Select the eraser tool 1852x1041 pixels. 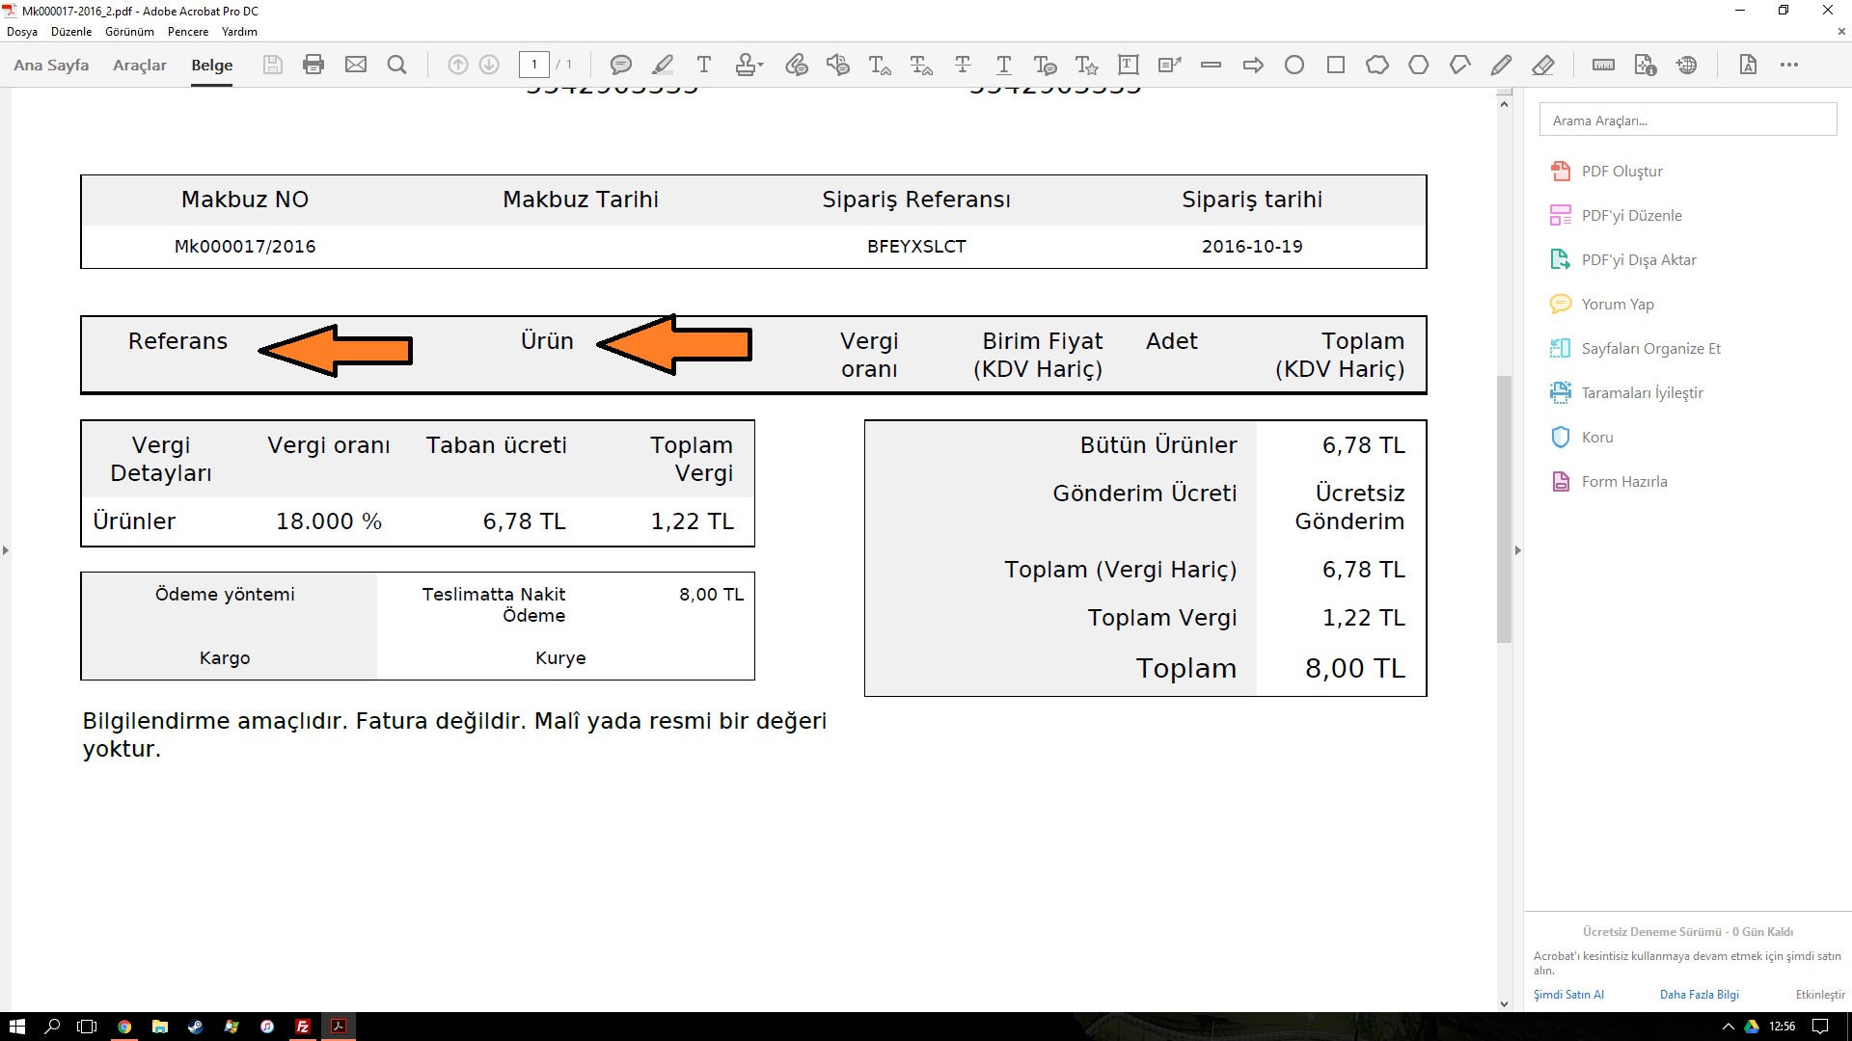(1542, 65)
